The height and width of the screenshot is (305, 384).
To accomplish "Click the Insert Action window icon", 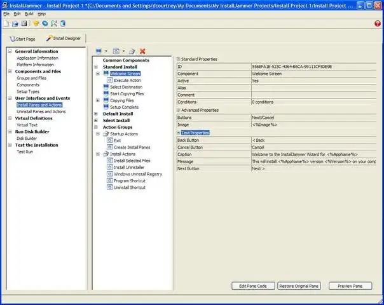I will (116, 51).
